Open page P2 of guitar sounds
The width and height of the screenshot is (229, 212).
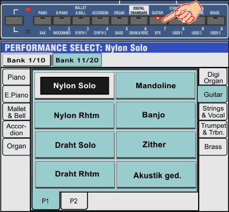[74, 201]
